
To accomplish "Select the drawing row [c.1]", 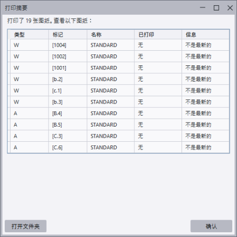I will pos(120,91).
